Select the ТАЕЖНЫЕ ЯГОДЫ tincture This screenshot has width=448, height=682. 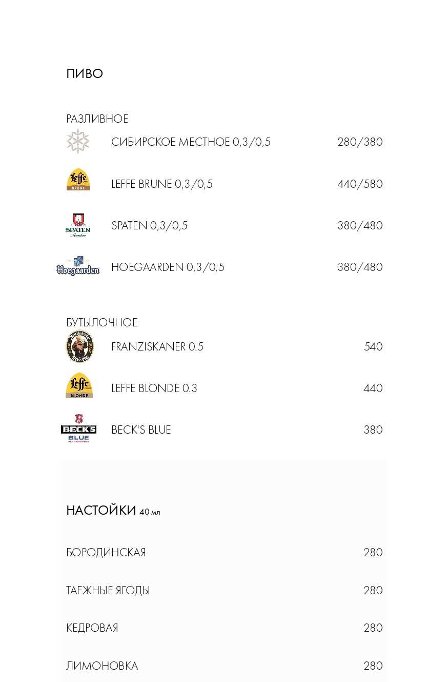click(108, 591)
